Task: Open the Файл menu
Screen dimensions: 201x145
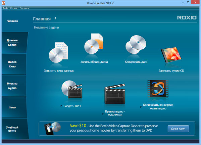Action: pos(5,8)
